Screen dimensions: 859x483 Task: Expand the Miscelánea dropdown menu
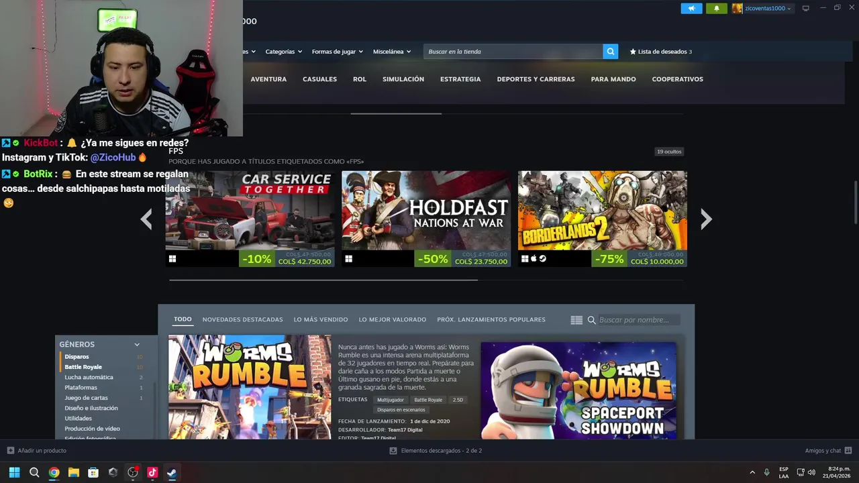391,52
